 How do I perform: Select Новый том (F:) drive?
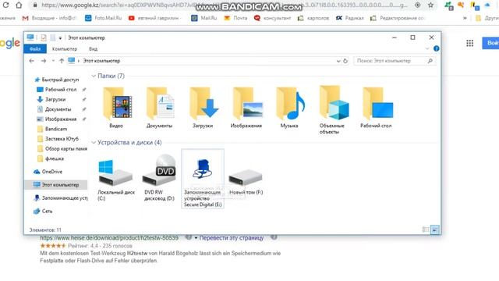[x=246, y=182]
